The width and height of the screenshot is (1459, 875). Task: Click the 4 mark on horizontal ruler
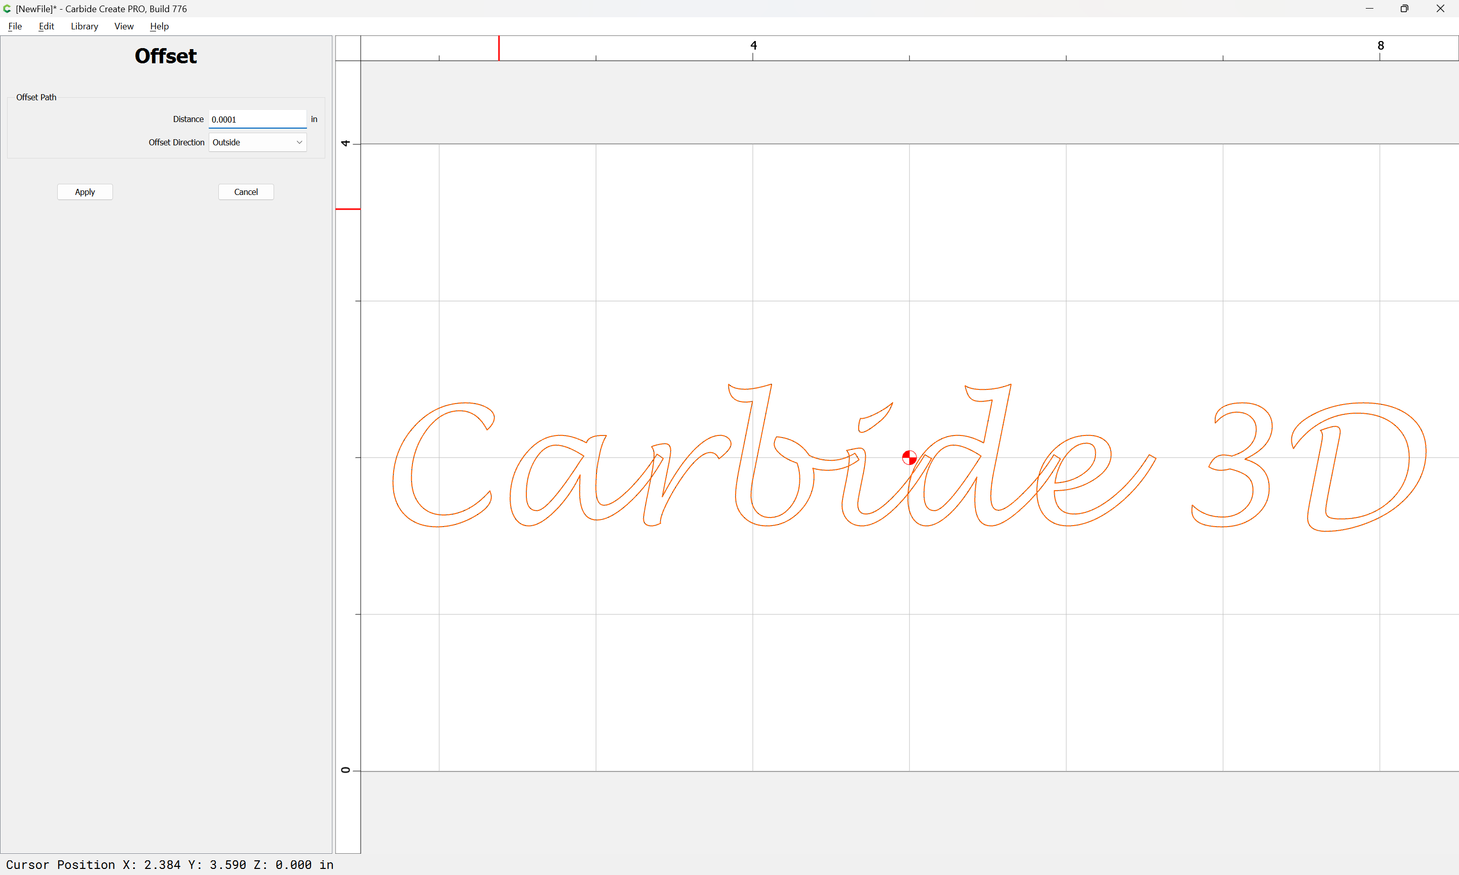(753, 46)
